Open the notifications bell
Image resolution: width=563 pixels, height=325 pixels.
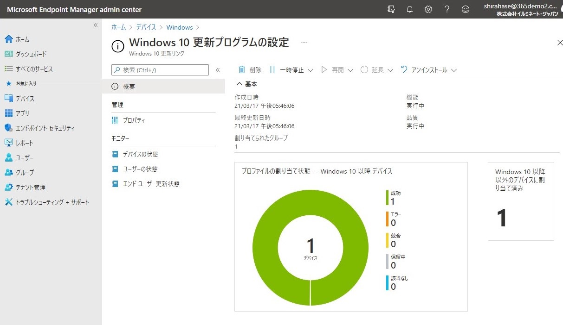pyautogui.click(x=410, y=9)
